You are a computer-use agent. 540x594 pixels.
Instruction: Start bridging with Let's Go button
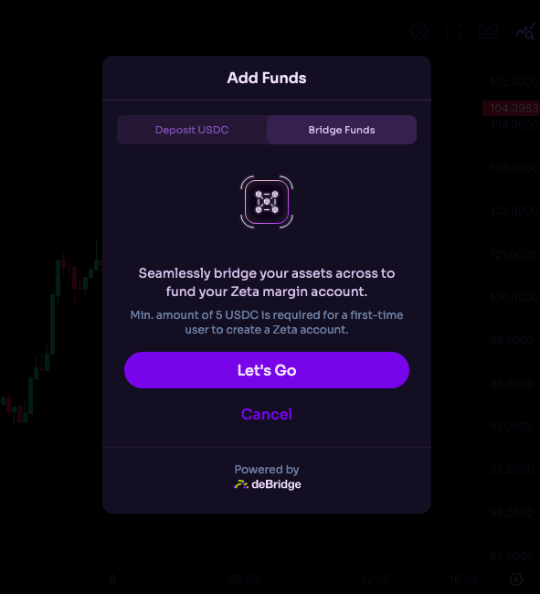pos(267,370)
